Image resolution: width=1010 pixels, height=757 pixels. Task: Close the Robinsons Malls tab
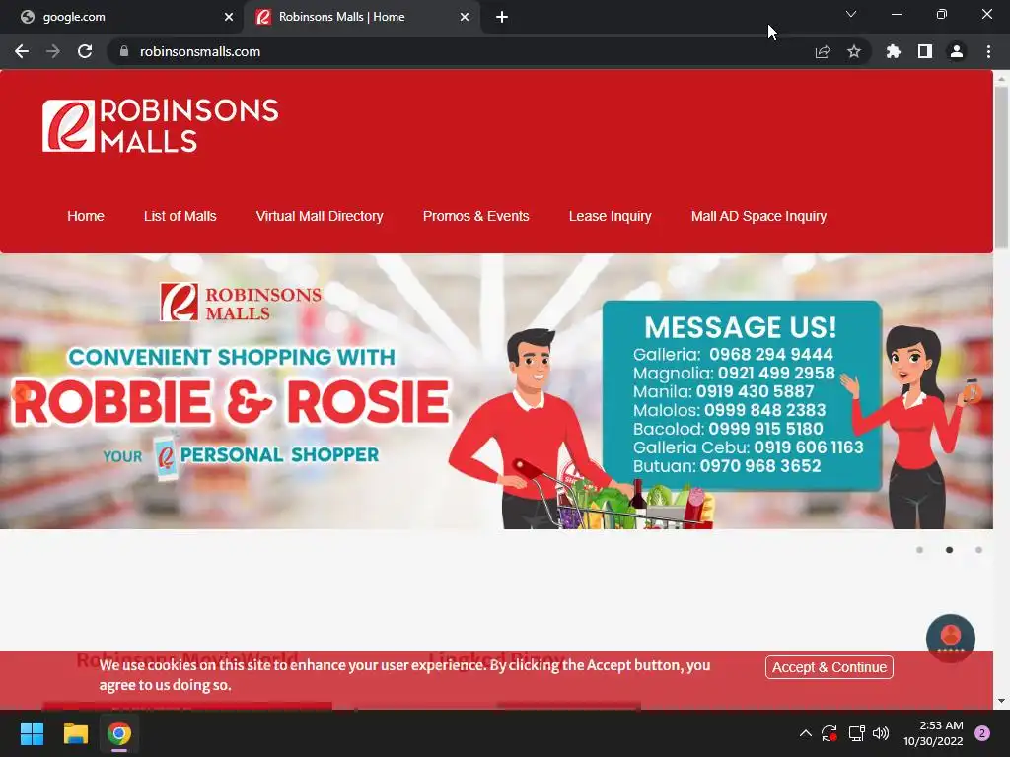[x=465, y=17]
